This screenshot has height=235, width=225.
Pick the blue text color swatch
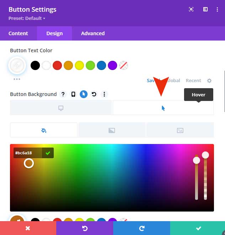click(101, 65)
